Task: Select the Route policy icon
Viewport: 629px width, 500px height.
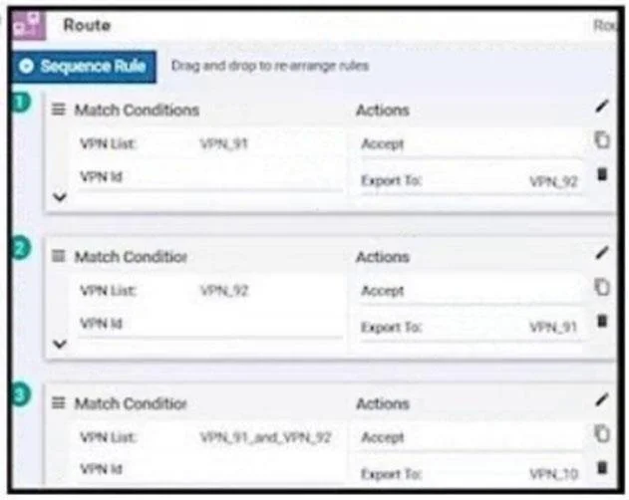Action: click(x=28, y=25)
